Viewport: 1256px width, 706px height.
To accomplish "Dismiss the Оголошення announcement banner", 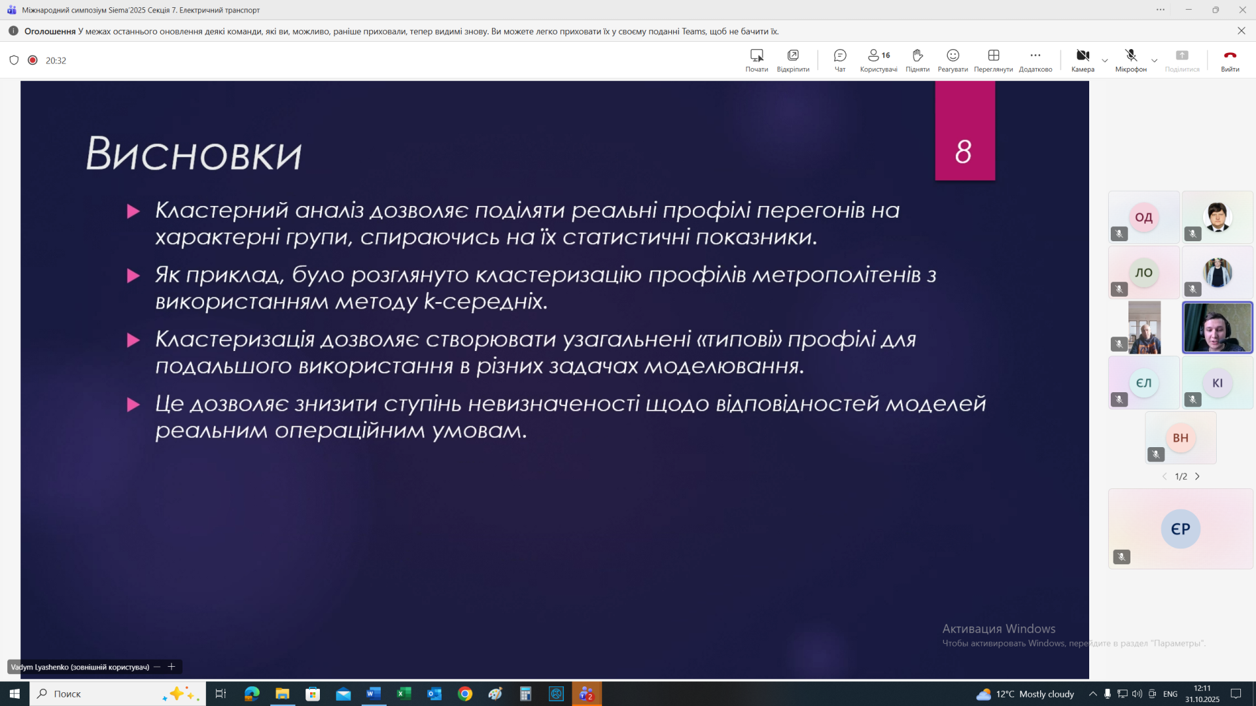I will pyautogui.click(x=1241, y=31).
